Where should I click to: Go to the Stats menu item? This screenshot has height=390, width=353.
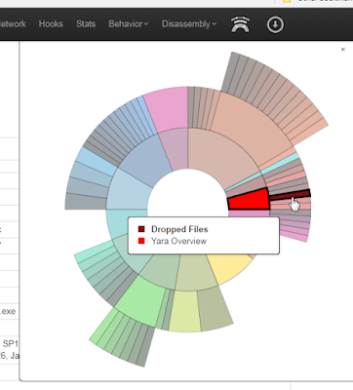tap(86, 24)
